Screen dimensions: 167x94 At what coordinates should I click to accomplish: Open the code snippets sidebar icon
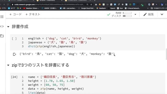[2, 26]
